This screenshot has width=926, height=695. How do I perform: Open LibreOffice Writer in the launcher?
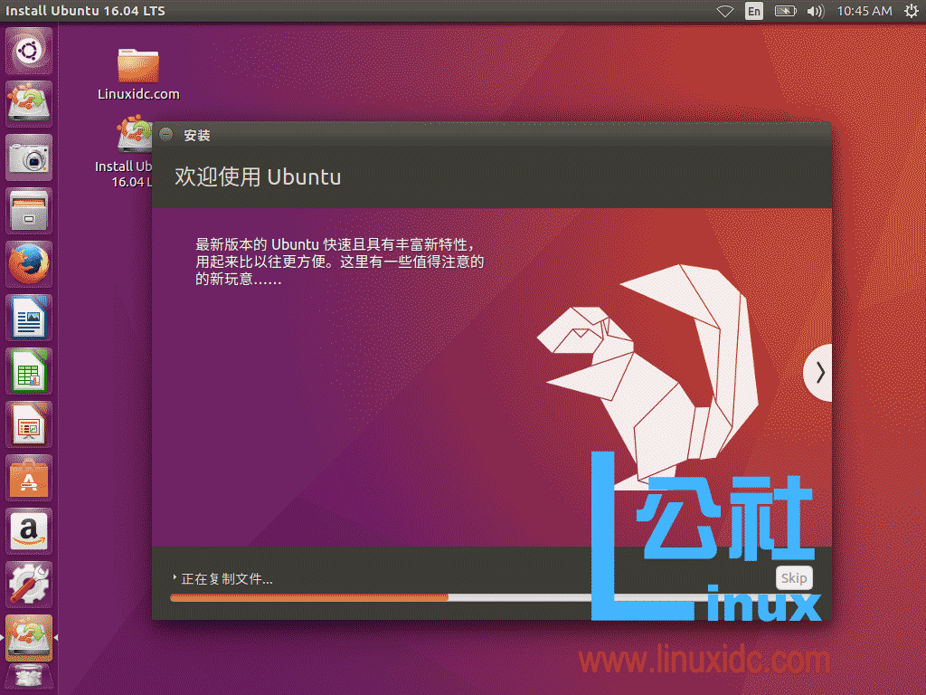[x=28, y=318]
